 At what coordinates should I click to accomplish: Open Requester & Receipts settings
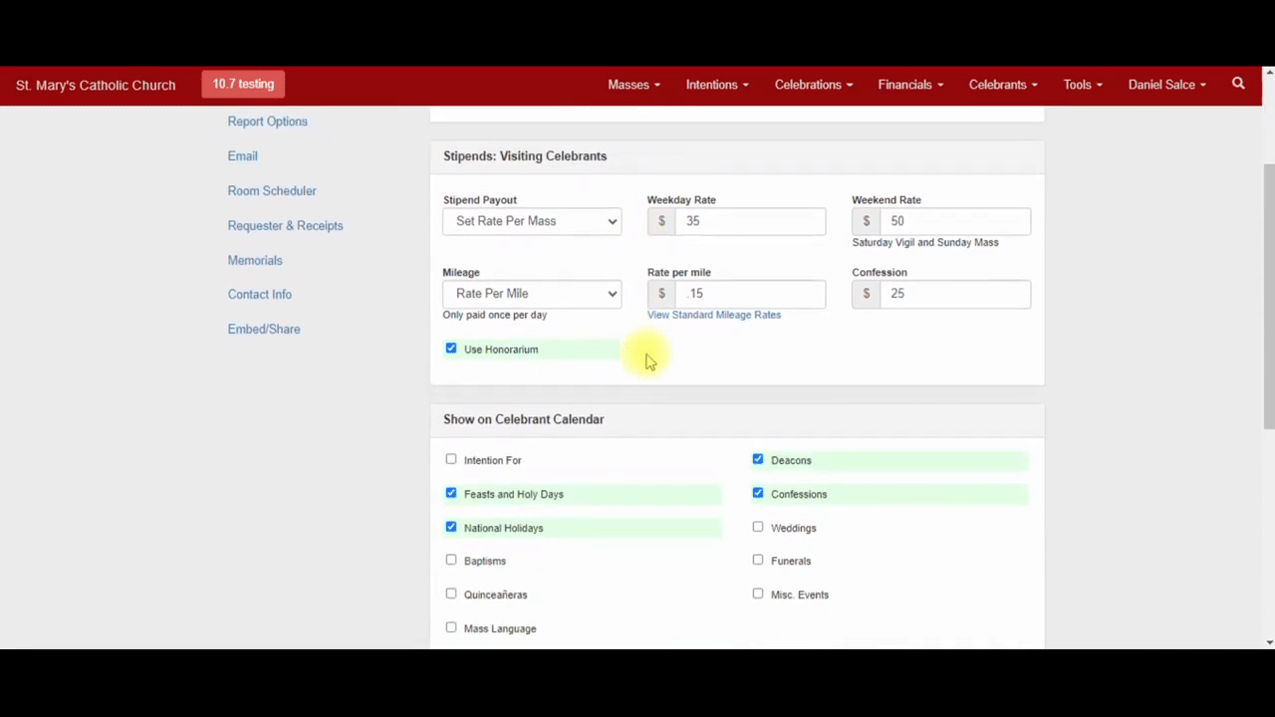coord(285,226)
